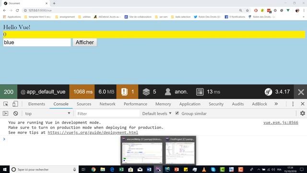Switch to the Network tab
307x173 pixels.
[x=107, y=104]
